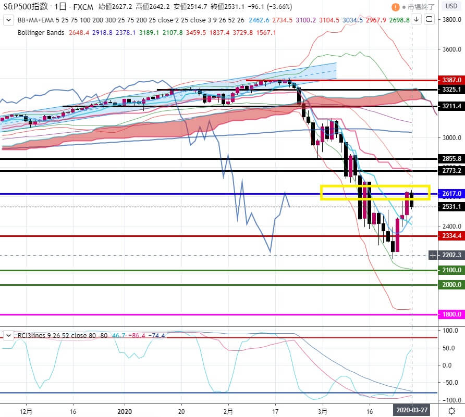Click the 2月 time axis label

[228, 411]
